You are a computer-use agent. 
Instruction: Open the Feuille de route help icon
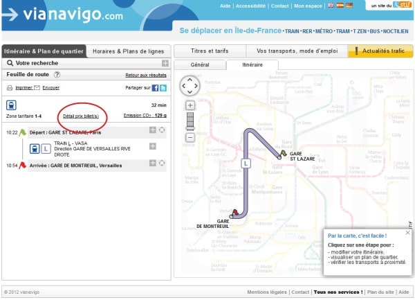[x=57, y=75]
